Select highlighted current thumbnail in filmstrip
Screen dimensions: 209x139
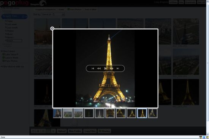(142, 113)
